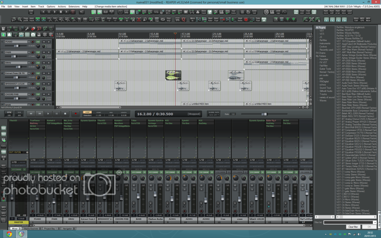Switch to the Media Explorer tab
Screen dimensions: 381x238
click(x=31, y=228)
